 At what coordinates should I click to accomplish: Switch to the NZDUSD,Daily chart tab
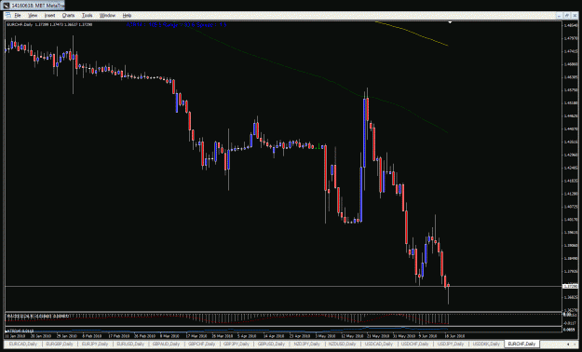[x=343, y=344]
